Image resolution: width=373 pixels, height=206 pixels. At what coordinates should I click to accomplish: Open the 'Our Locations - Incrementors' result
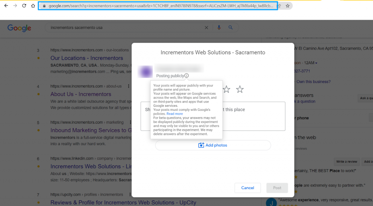click(x=87, y=58)
